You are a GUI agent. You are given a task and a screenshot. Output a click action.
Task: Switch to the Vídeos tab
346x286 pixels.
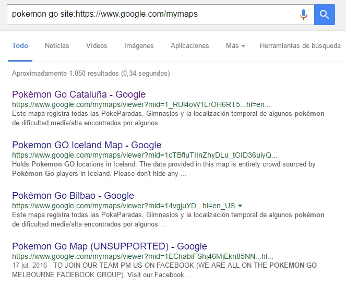click(x=97, y=46)
